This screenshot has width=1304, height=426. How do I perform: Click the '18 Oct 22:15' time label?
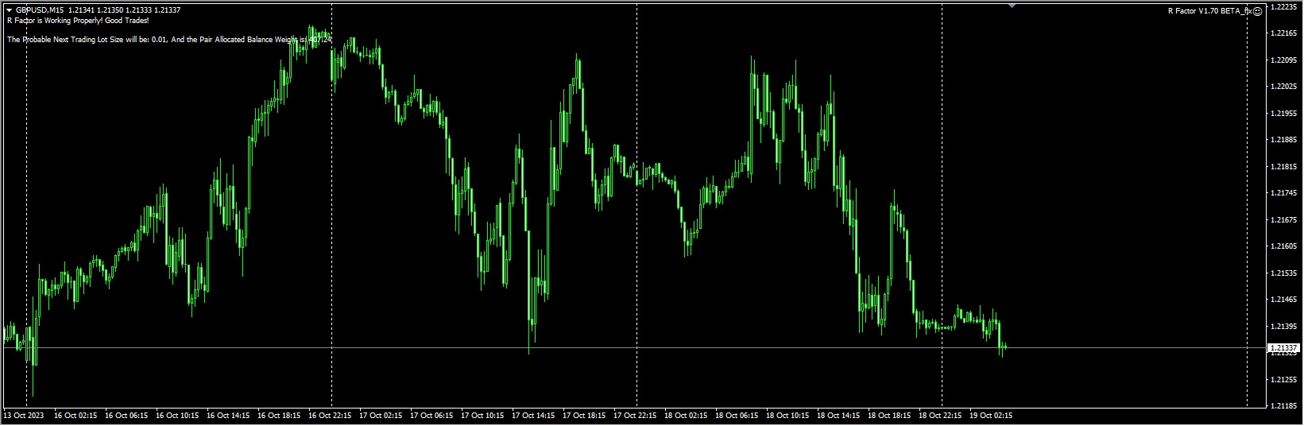click(942, 415)
